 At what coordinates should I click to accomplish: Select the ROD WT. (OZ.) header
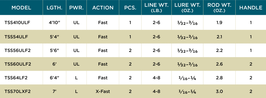219,8
